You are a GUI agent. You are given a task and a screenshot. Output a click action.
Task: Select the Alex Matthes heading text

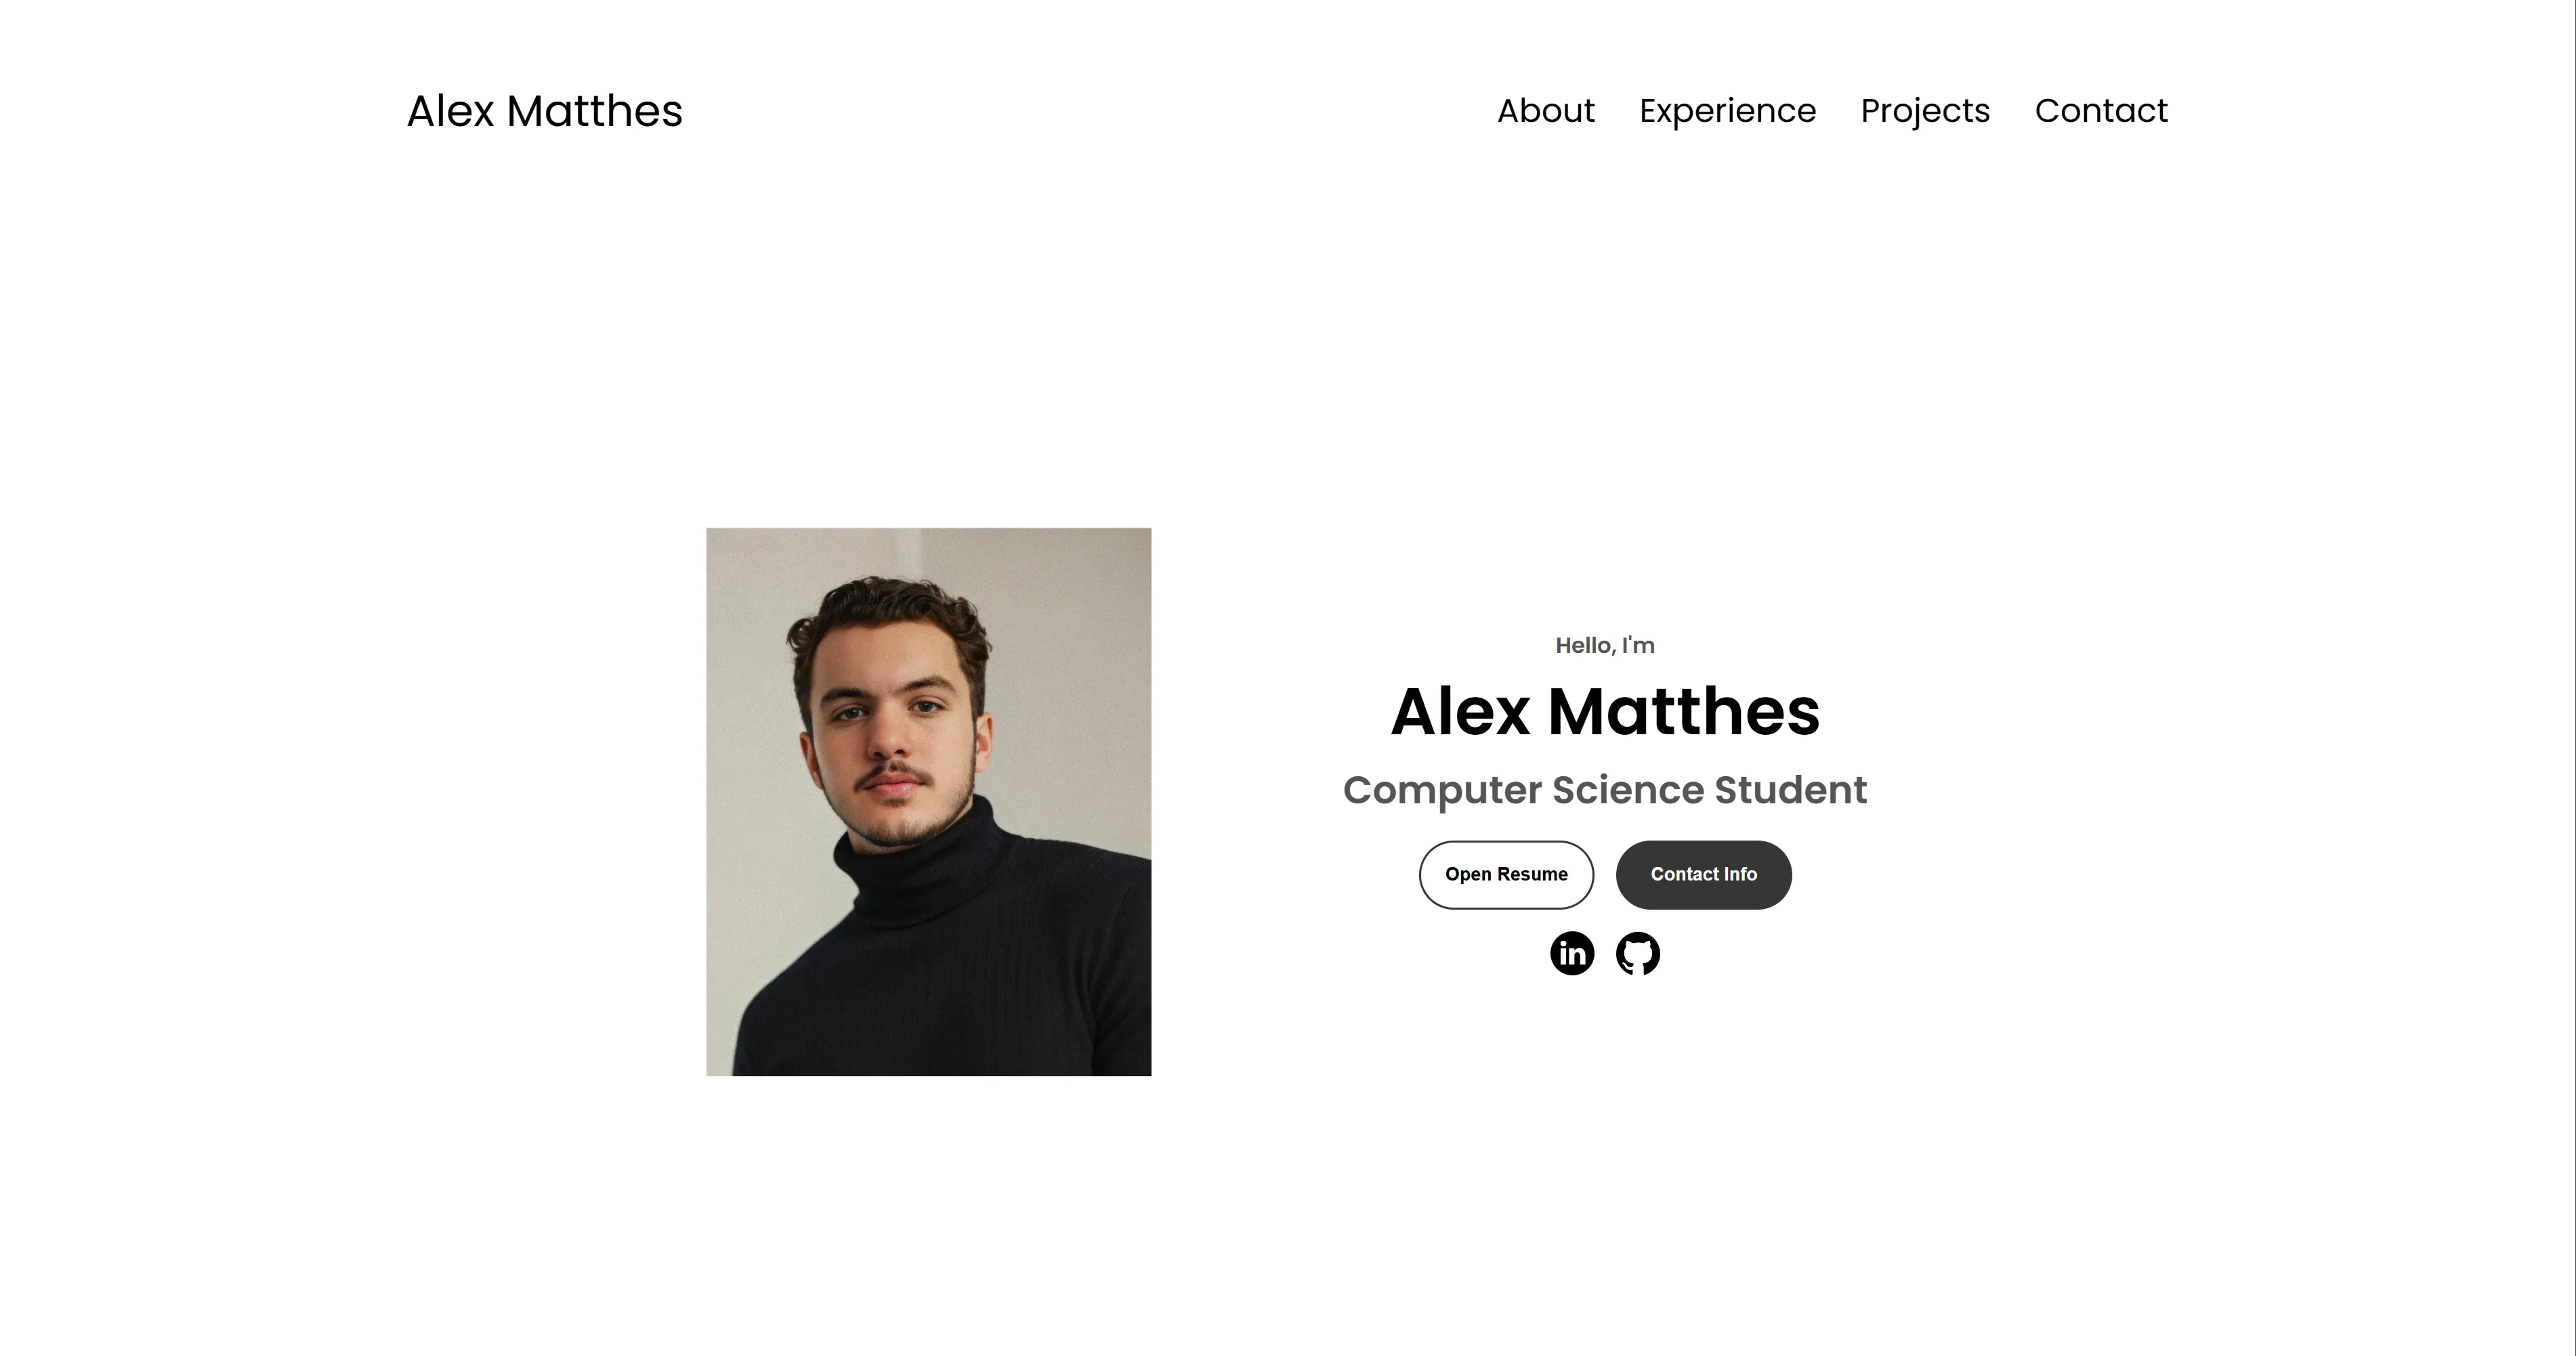point(1605,712)
